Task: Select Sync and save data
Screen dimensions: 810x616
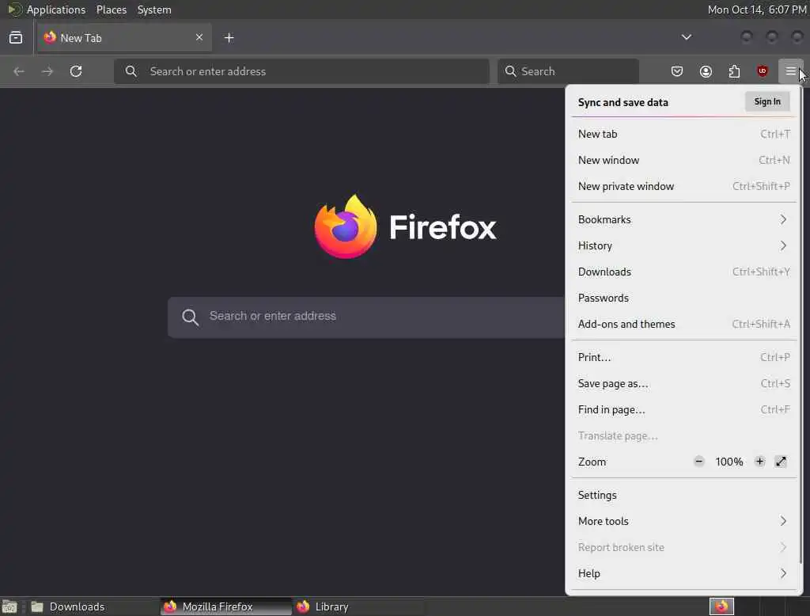Action: point(623,102)
